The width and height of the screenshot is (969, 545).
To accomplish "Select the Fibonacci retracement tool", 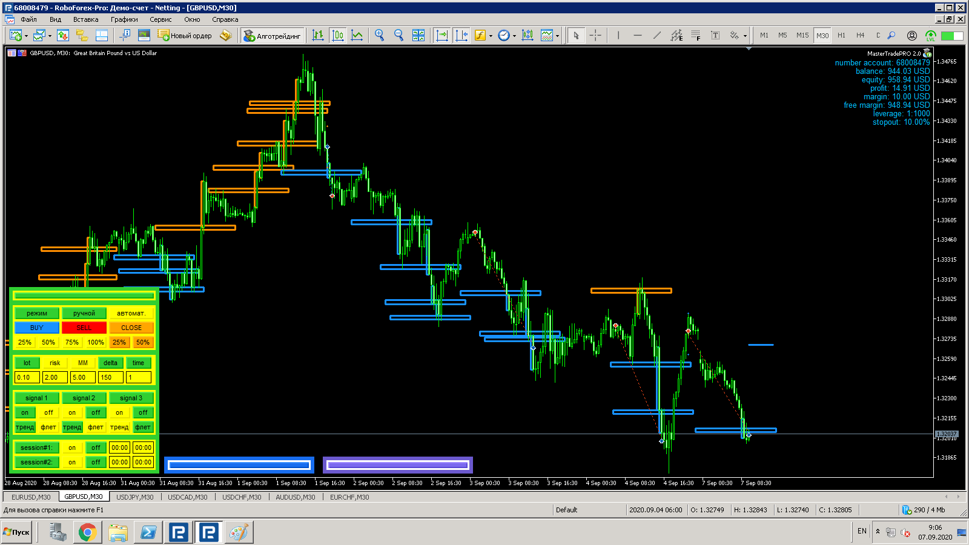I will click(x=696, y=36).
